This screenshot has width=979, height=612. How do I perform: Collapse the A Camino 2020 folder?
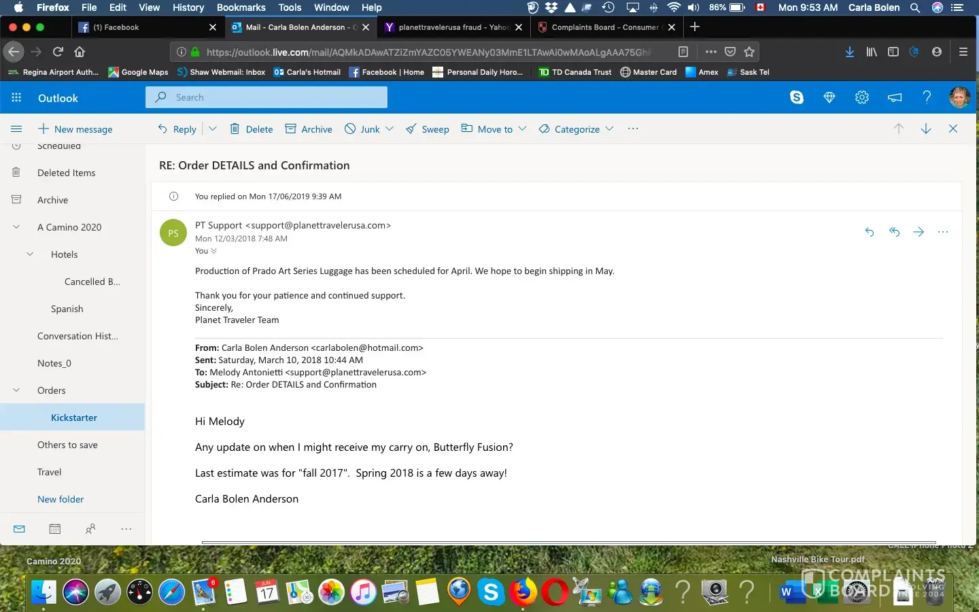coord(16,227)
